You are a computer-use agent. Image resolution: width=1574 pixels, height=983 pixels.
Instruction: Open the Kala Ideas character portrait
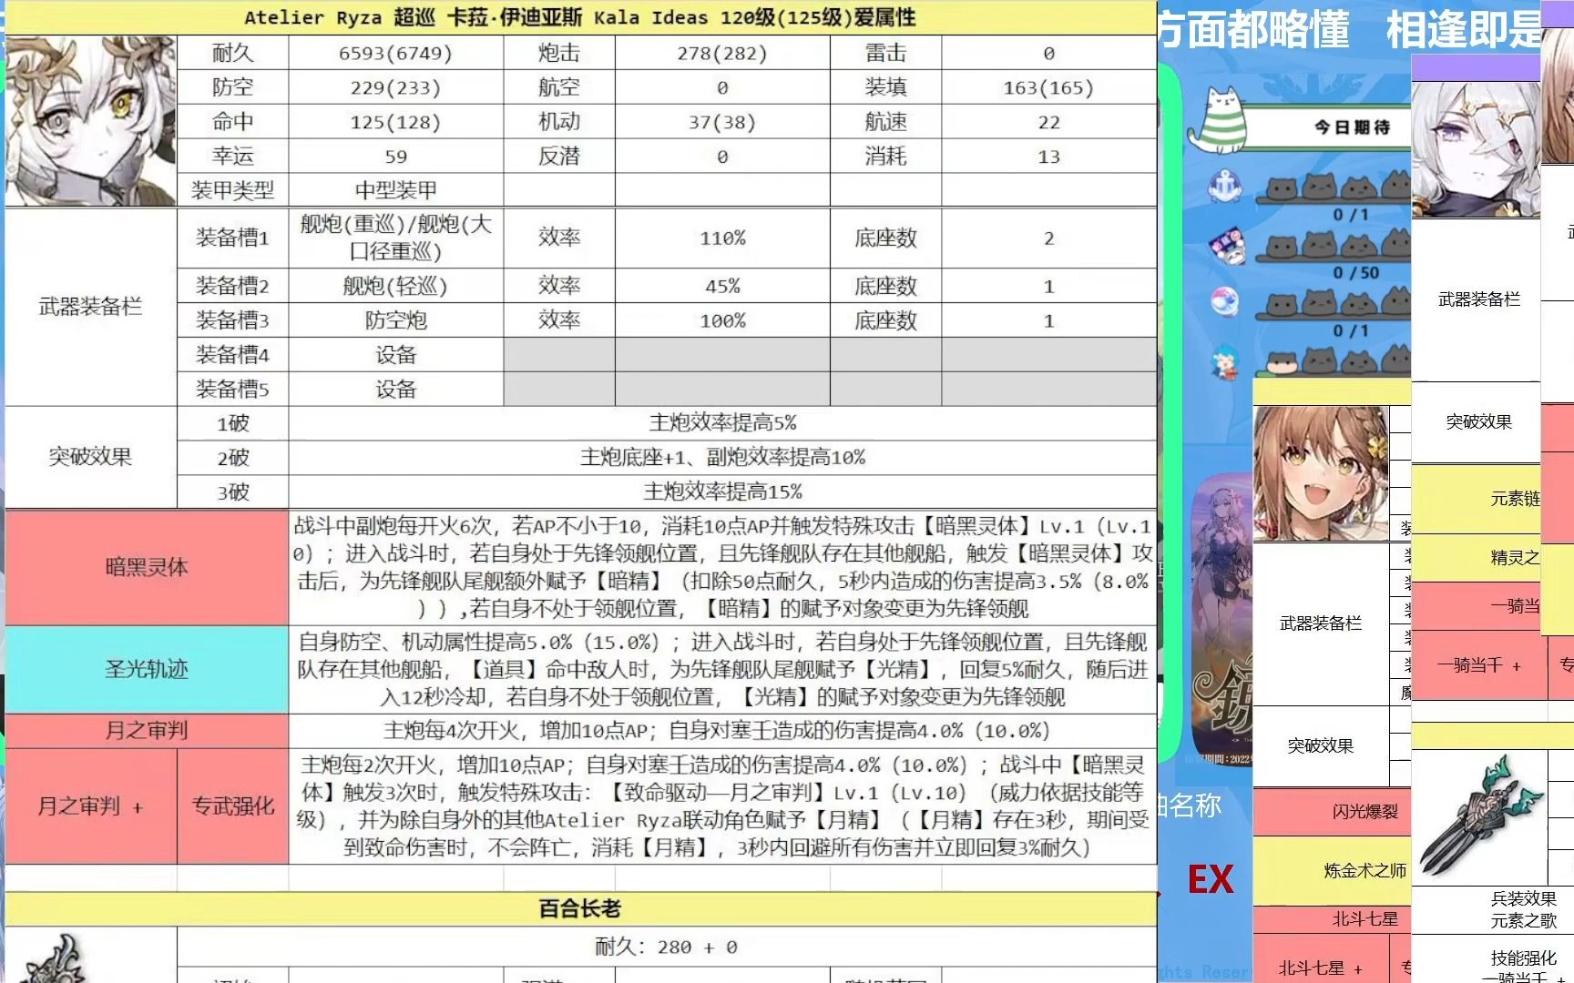tap(90, 120)
